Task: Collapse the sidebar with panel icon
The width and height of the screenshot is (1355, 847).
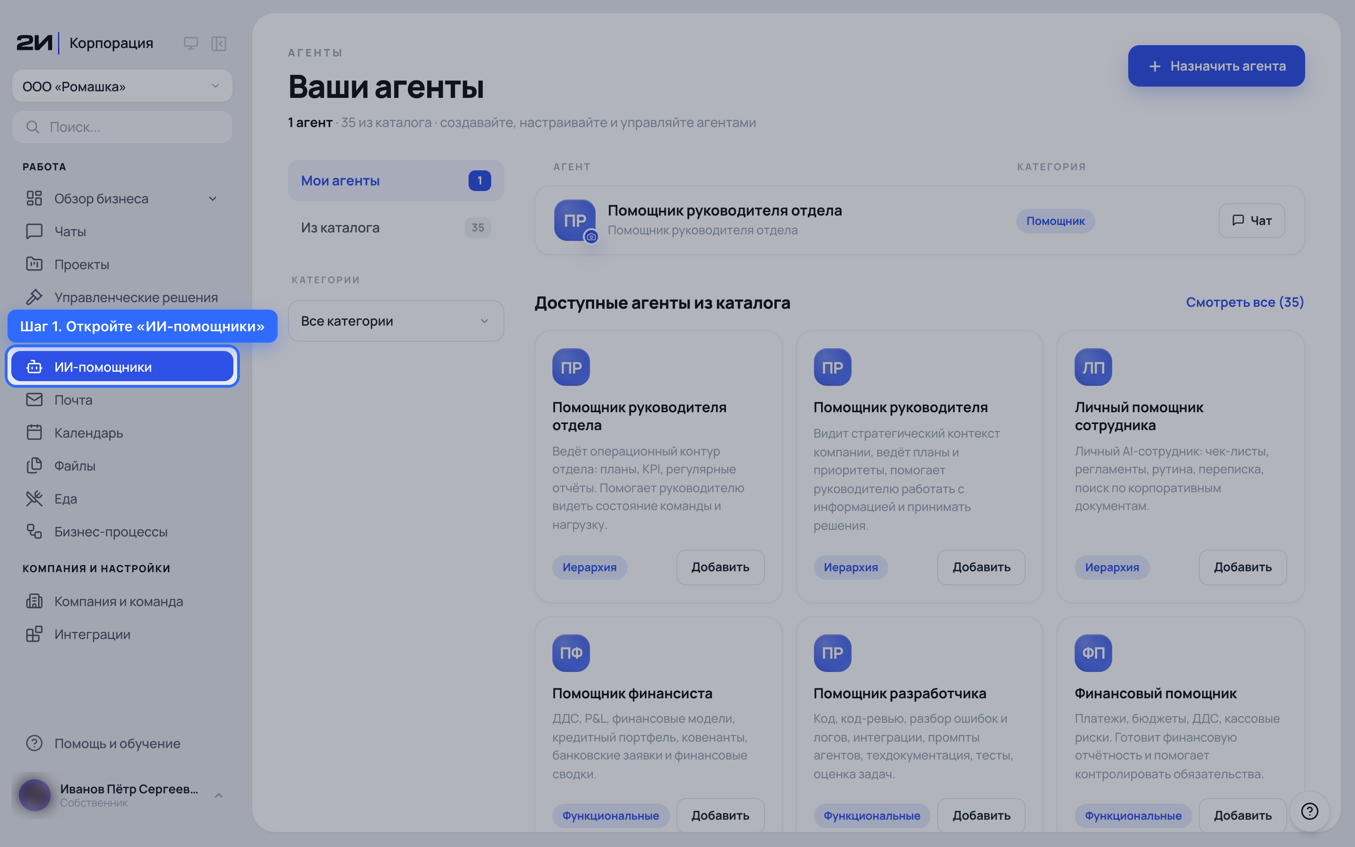Action: [218, 43]
